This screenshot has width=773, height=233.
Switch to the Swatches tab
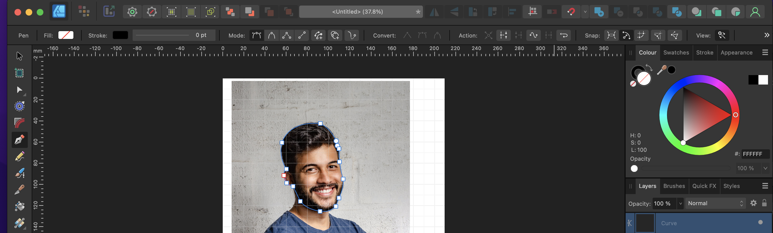tap(676, 53)
